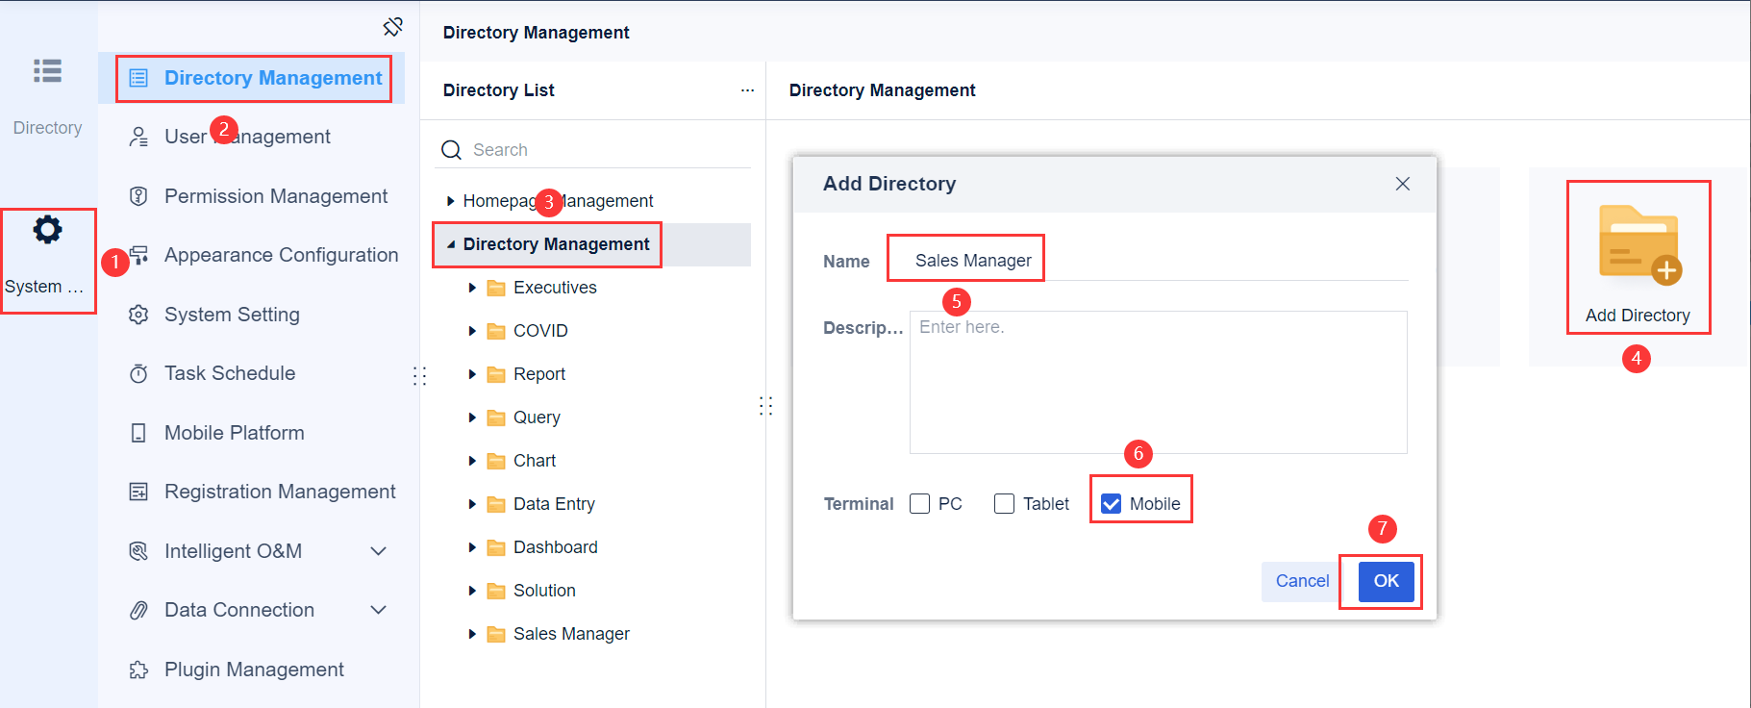Click the Intelligent O&M icon
Screen dimensions: 1751x708
[x=138, y=551]
